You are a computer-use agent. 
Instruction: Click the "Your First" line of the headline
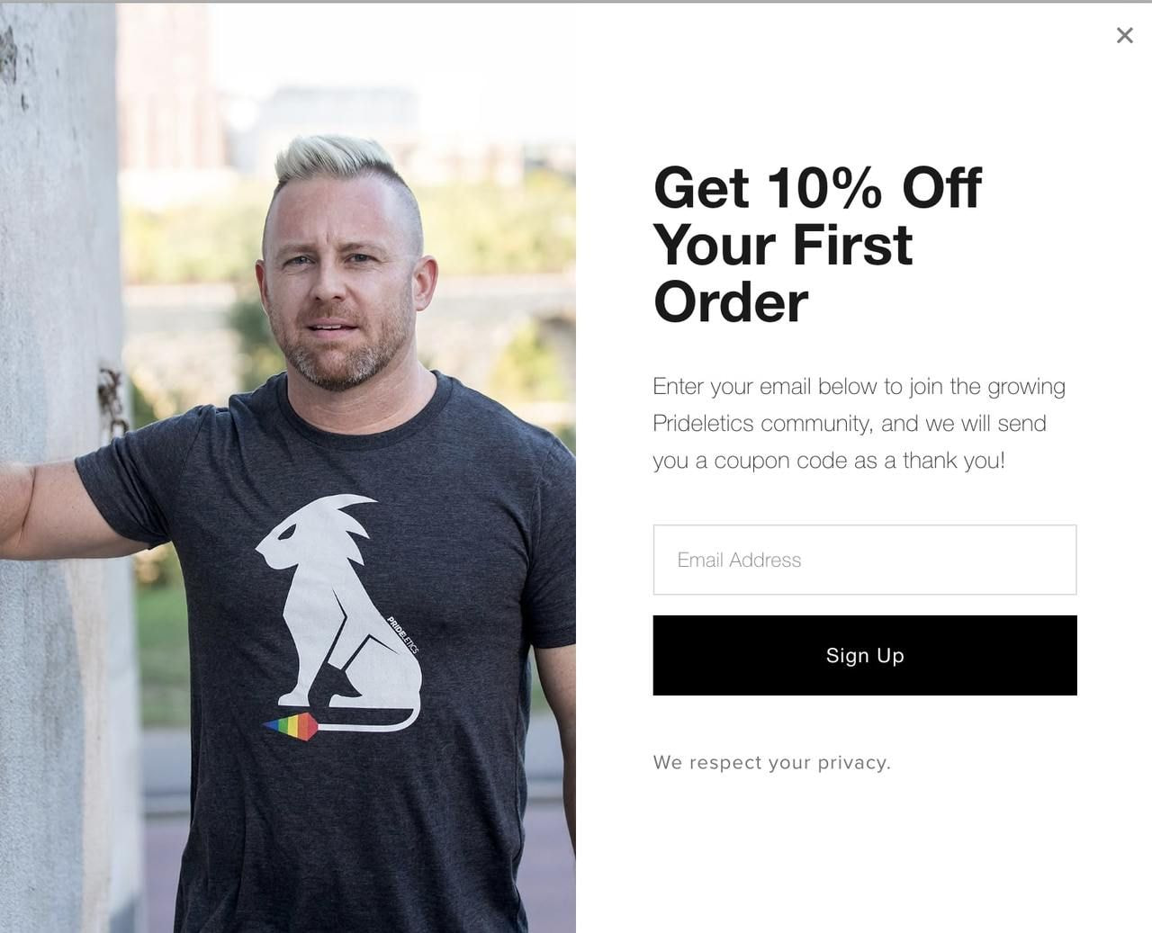click(783, 245)
